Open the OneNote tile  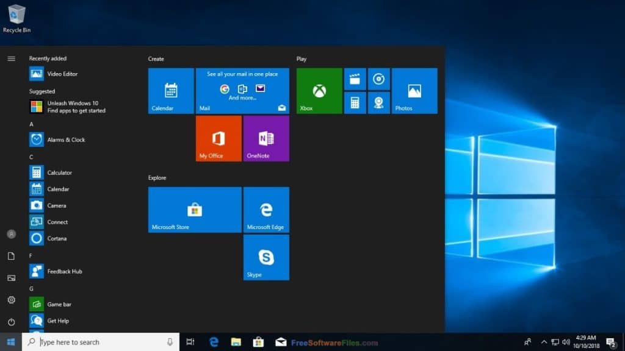tap(266, 138)
